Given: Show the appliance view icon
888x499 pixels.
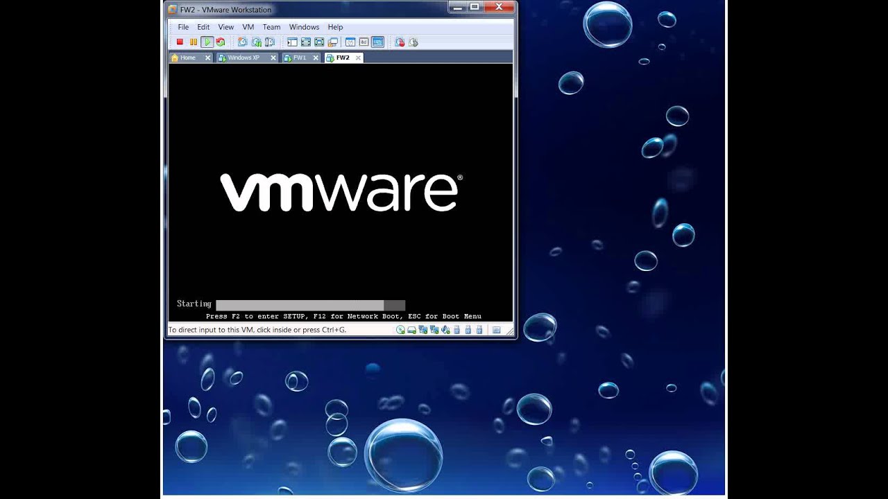Looking at the screenshot, I should 364,42.
